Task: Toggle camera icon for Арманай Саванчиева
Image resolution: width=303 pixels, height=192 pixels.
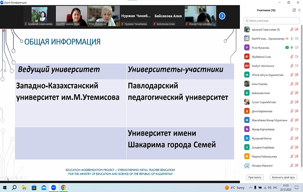Action: pyautogui.click(x=296, y=29)
